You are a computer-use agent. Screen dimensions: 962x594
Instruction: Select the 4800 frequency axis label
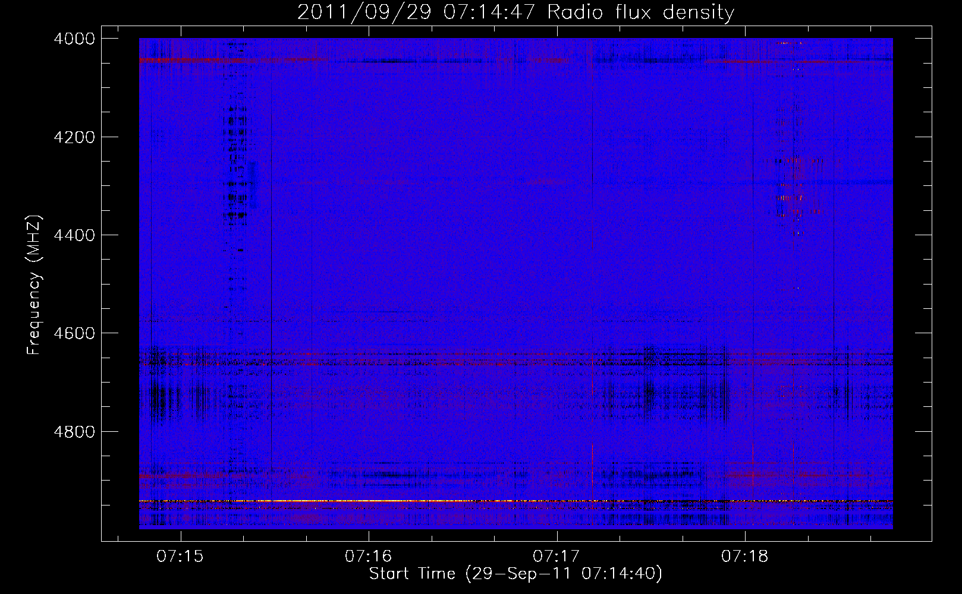pyautogui.click(x=74, y=431)
